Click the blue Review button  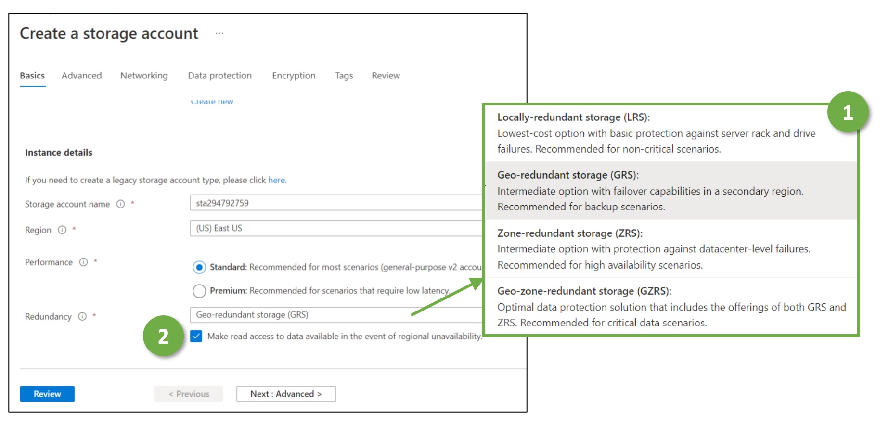pyautogui.click(x=47, y=394)
